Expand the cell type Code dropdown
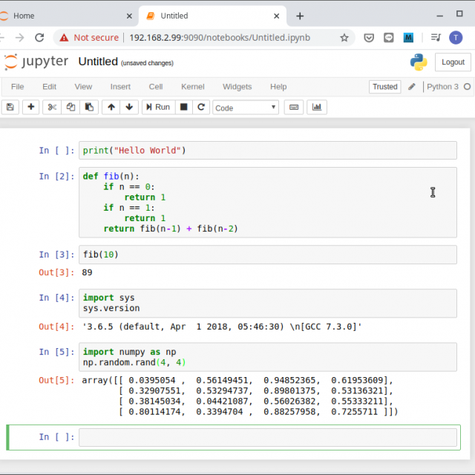The image size is (475, 475). (x=246, y=108)
